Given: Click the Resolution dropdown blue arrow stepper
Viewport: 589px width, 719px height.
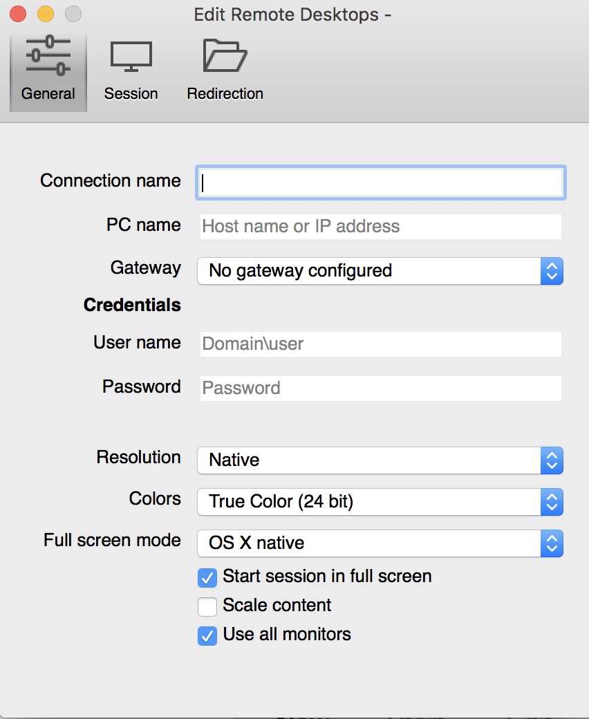Looking at the screenshot, I should [552, 460].
